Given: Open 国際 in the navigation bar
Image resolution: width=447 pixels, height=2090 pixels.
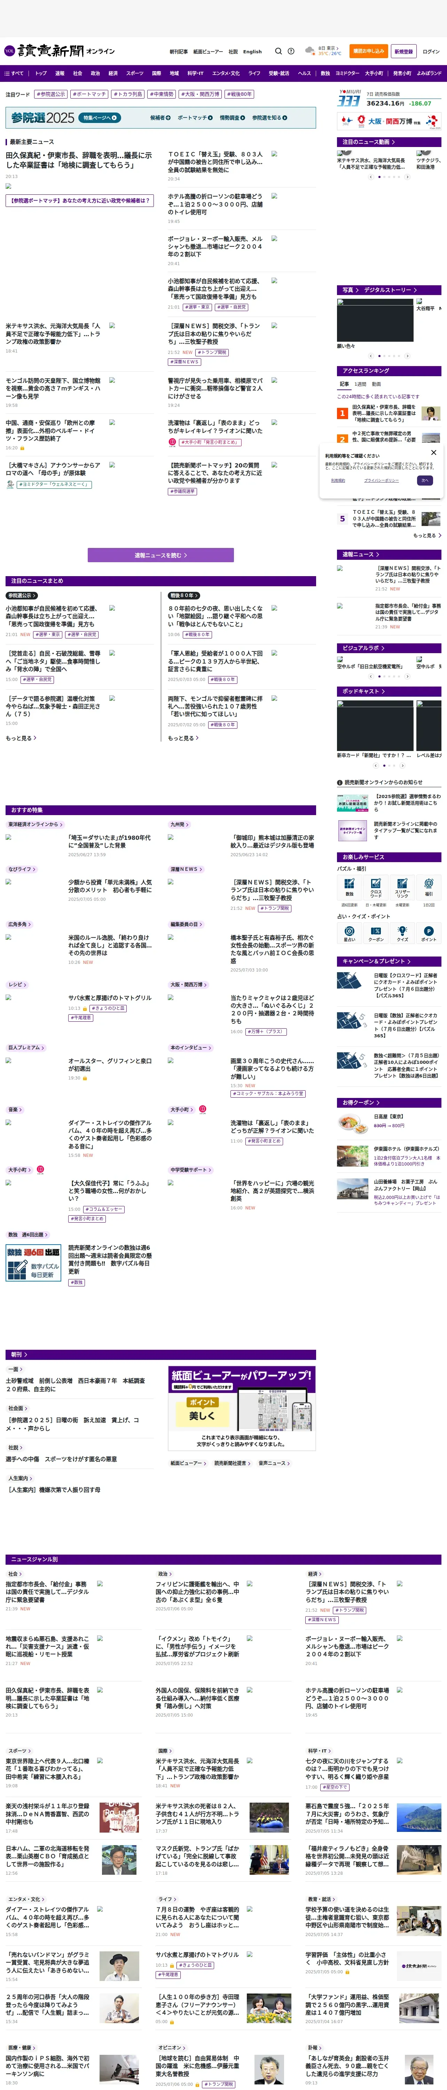Looking at the screenshot, I should [x=157, y=73].
